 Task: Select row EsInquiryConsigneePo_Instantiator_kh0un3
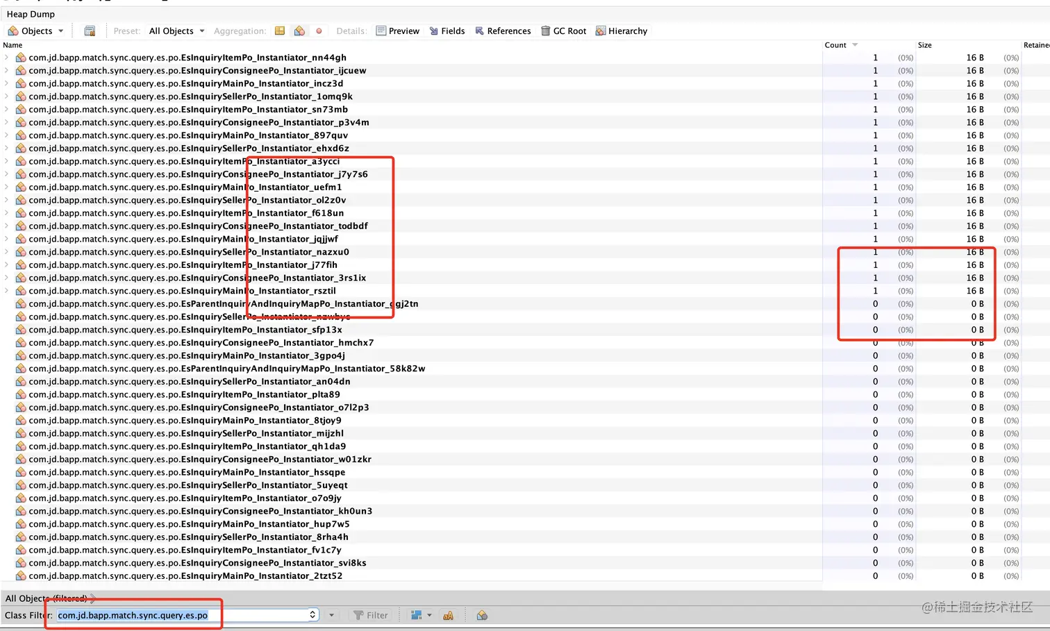coord(525,511)
